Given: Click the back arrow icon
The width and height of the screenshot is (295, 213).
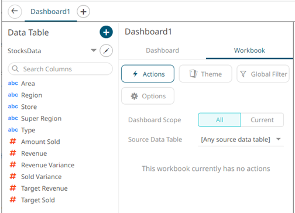Looking at the screenshot, I should pyautogui.click(x=15, y=12).
